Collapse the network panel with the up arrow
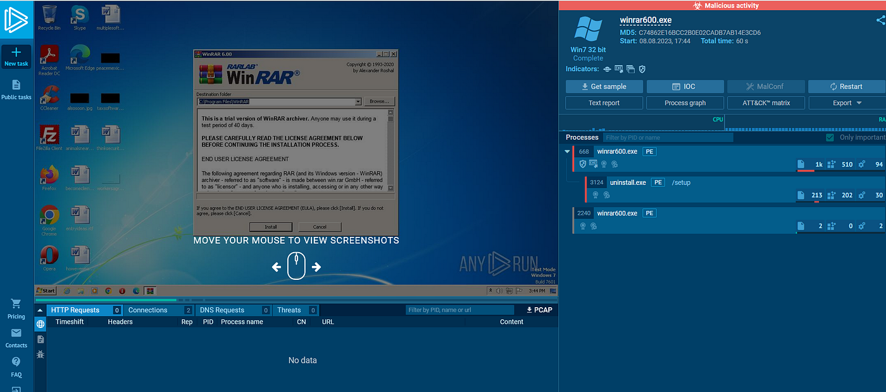The width and height of the screenshot is (886, 392). [x=40, y=310]
